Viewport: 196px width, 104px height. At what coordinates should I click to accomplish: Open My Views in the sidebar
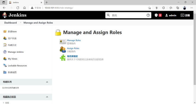13,59
